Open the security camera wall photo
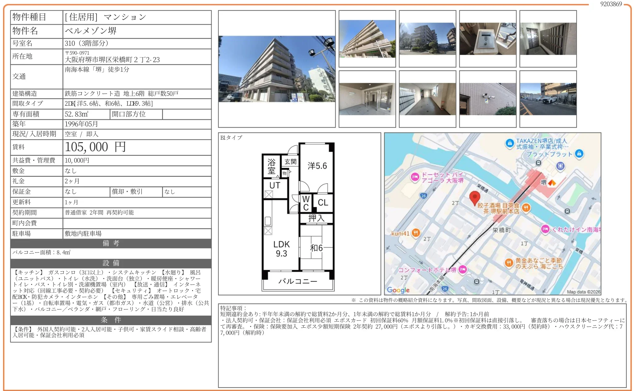 (488, 99)
